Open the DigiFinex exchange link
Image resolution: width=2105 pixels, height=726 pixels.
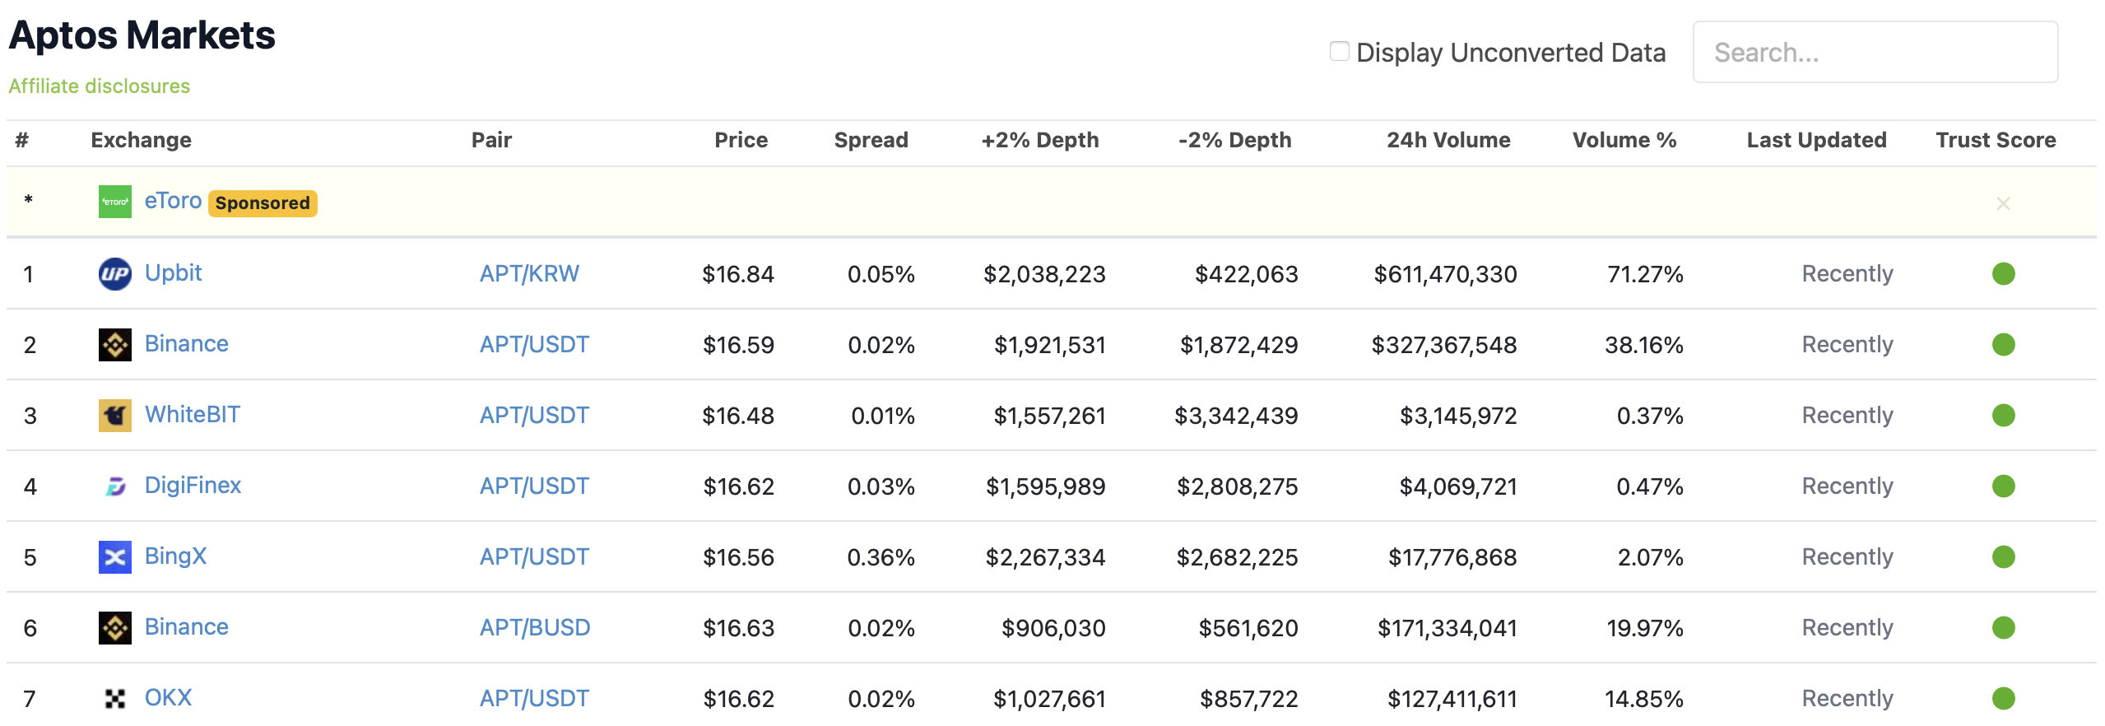pos(193,485)
